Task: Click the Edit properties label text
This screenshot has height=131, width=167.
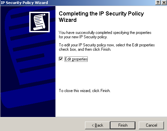Action: point(76,59)
